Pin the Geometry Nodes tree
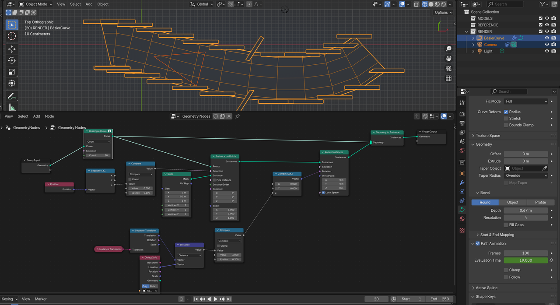This screenshot has width=560, height=305. click(238, 116)
